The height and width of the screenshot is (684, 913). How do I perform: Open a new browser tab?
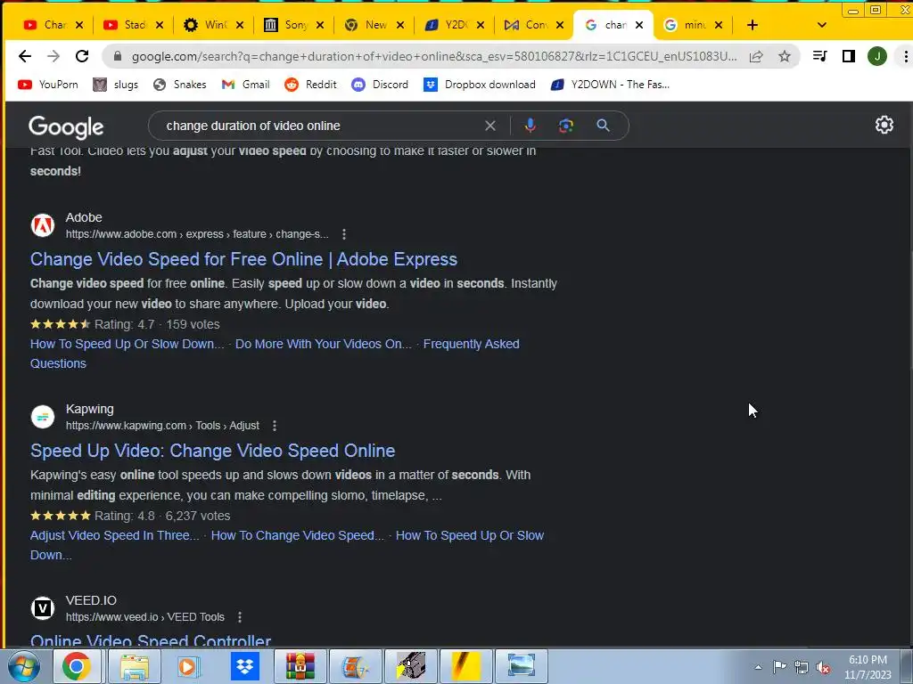click(753, 25)
